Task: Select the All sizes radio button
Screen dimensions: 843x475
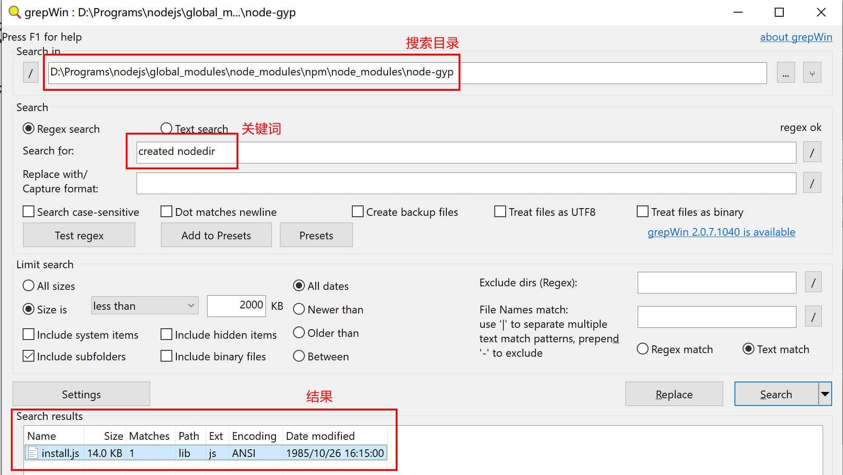Action: click(x=28, y=286)
